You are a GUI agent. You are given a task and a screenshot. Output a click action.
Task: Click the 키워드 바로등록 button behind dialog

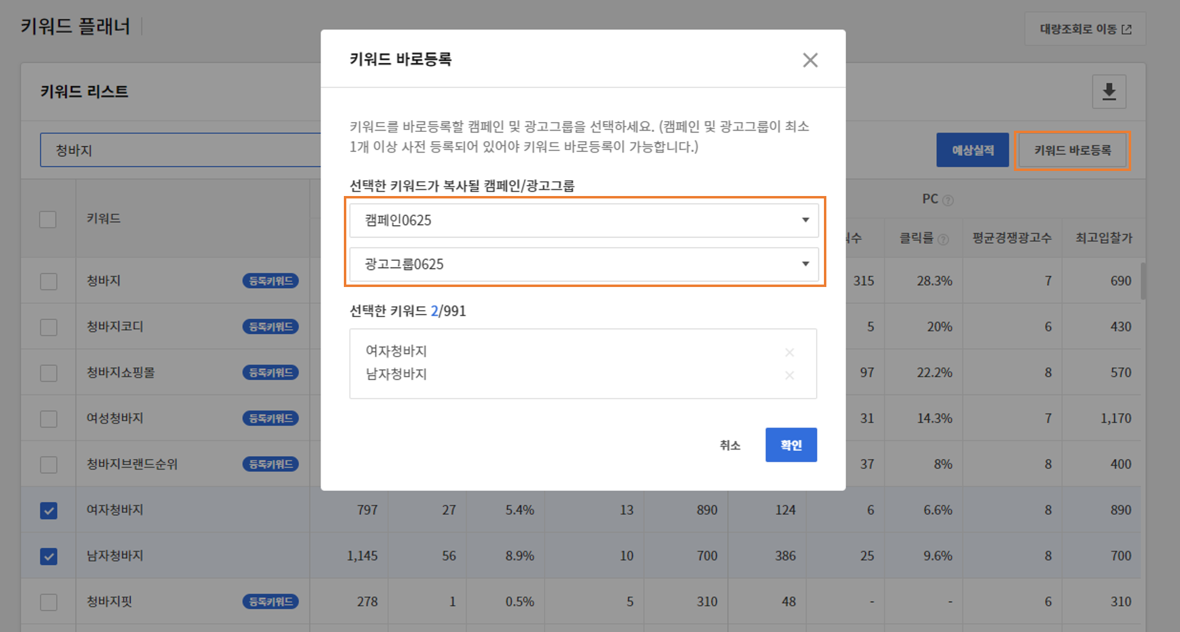(1072, 150)
